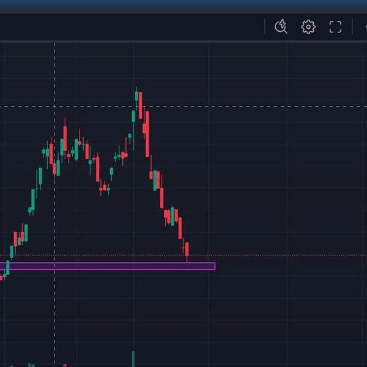The height and width of the screenshot is (367, 367).
Task: Click the partially visible icon at toolbar's right edge
Action: click(366, 27)
